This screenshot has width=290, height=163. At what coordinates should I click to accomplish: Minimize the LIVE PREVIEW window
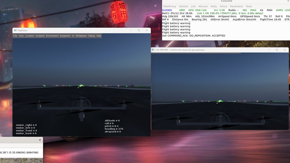(269, 50)
